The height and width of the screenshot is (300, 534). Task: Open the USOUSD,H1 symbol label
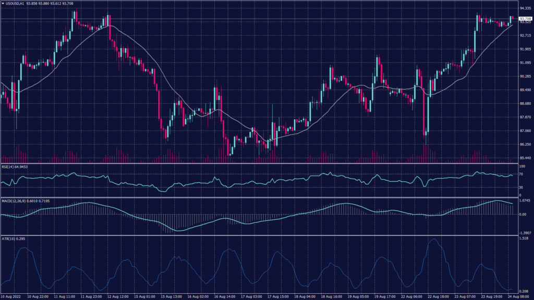click(16, 3)
